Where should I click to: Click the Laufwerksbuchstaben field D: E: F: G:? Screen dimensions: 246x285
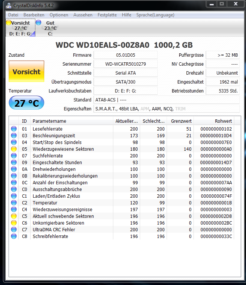click(x=126, y=91)
